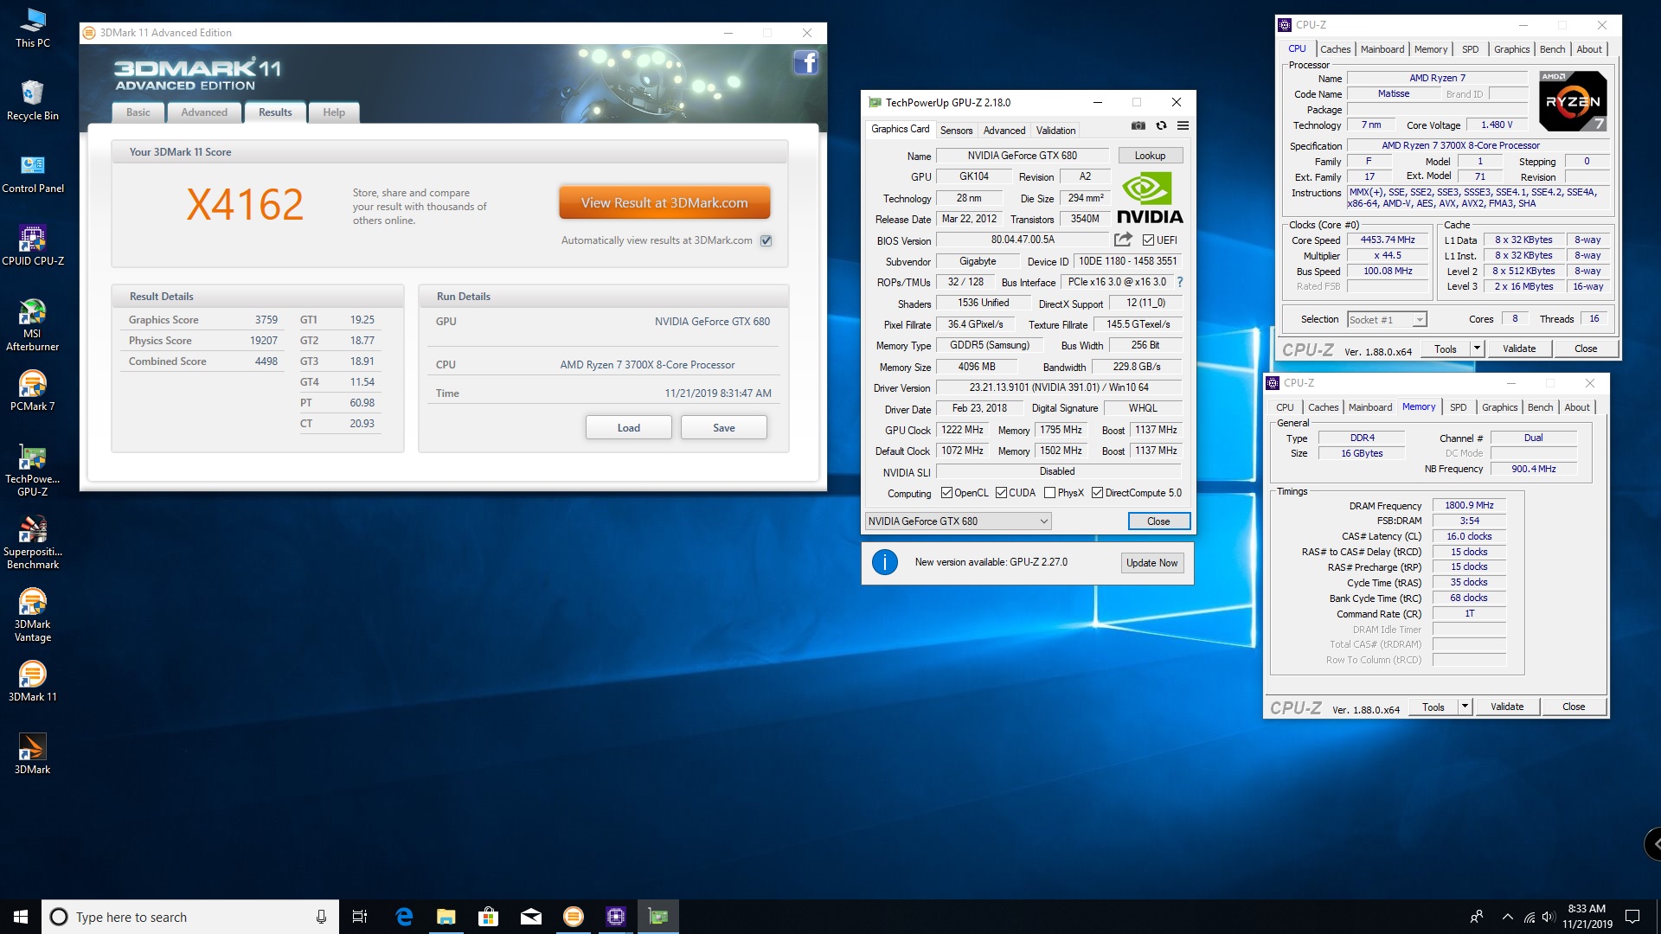The height and width of the screenshot is (934, 1661).
Task: Open Windows Start menu
Action: (21, 917)
